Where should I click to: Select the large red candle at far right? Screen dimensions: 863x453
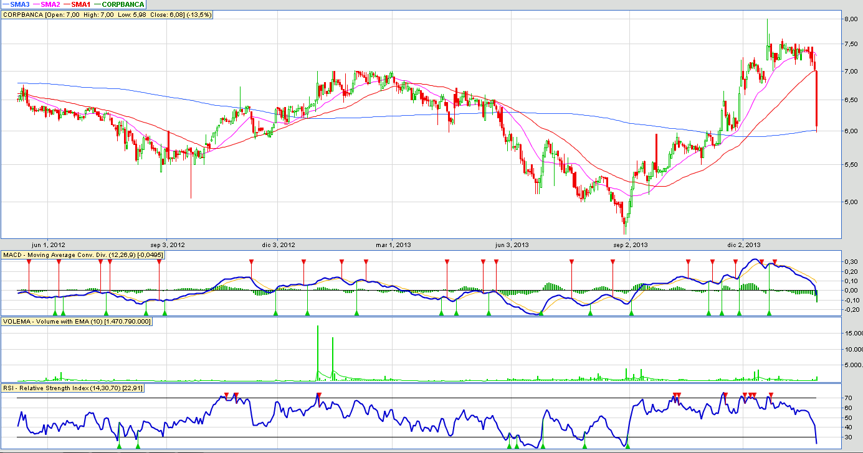[816, 100]
